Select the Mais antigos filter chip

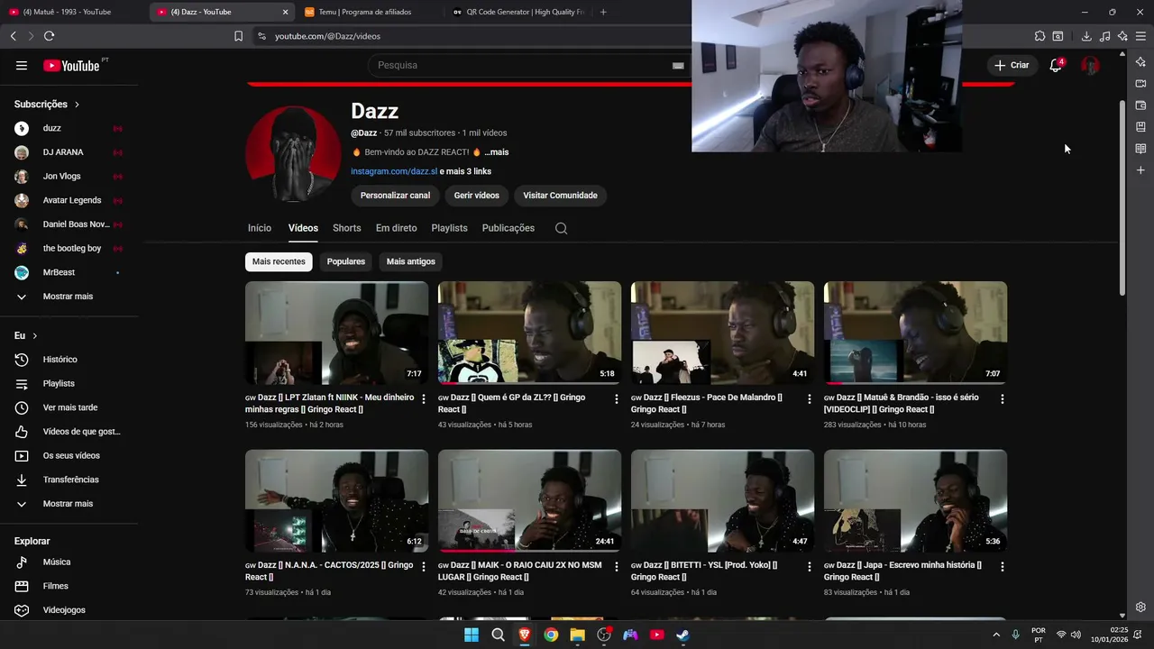pyautogui.click(x=411, y=261)
